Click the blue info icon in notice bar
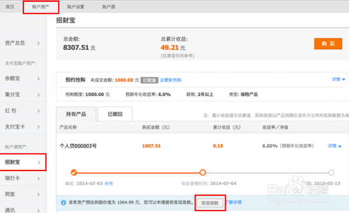The width and height of the screenshot is (349, 213). click(x=63, y=203)
